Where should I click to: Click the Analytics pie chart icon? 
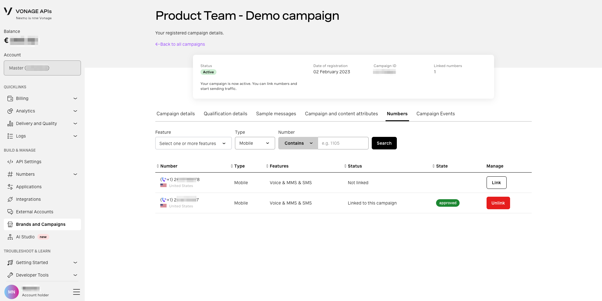(10, 111)
